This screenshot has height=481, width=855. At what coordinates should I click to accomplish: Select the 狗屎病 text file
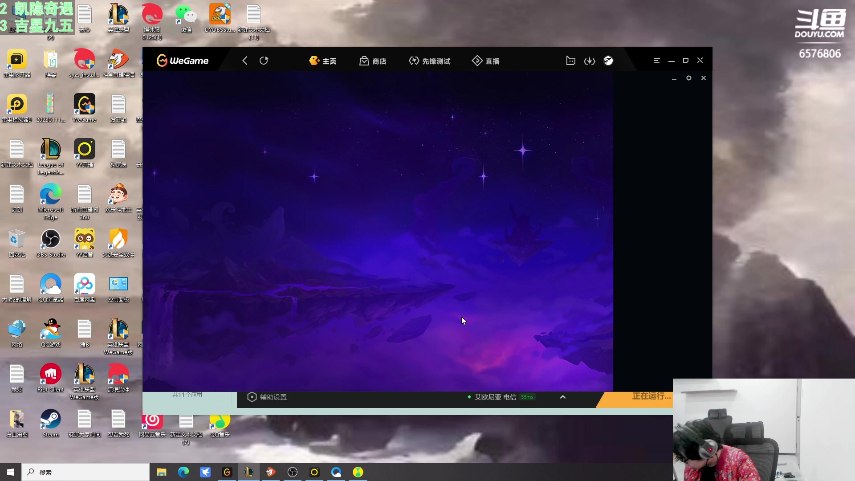pos(118,154)
